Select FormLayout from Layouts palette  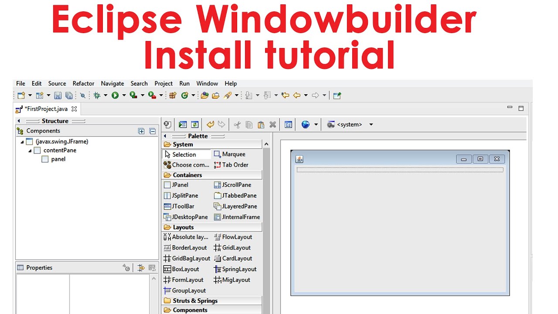pos(183,280)
